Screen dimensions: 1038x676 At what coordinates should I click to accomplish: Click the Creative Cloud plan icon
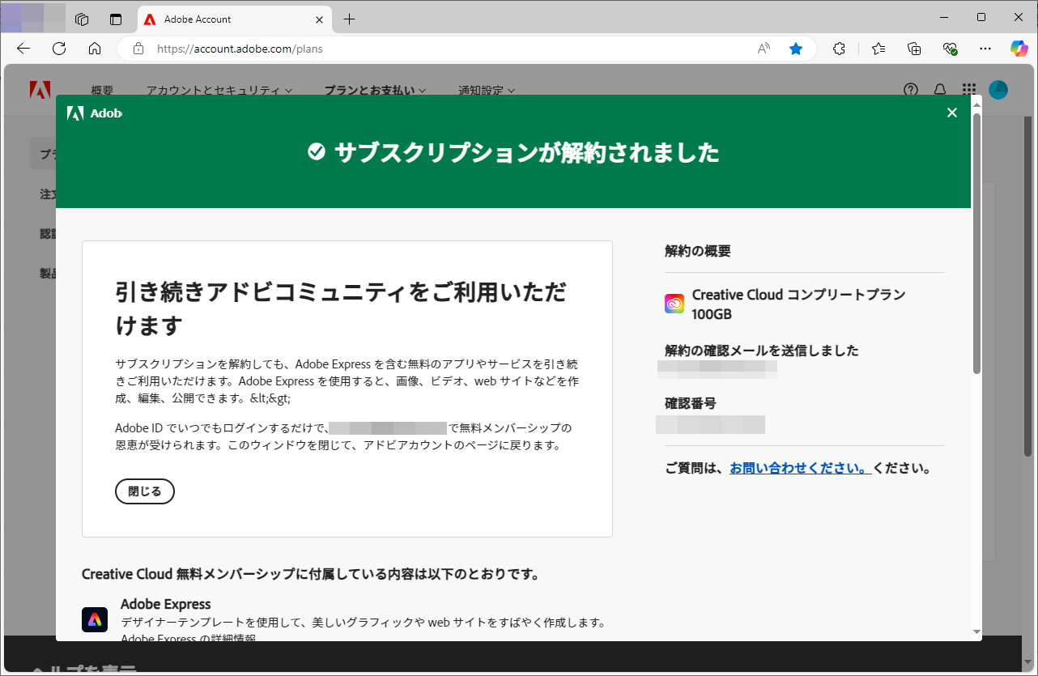(x=674, y=304)
